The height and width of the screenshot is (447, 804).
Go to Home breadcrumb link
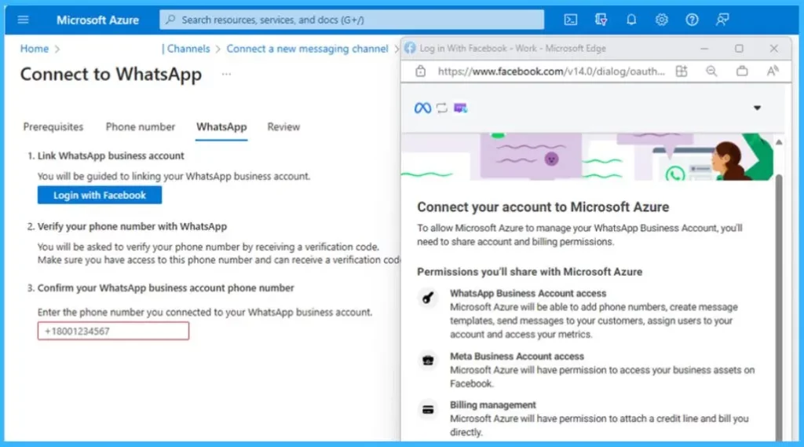coord(35,49)
